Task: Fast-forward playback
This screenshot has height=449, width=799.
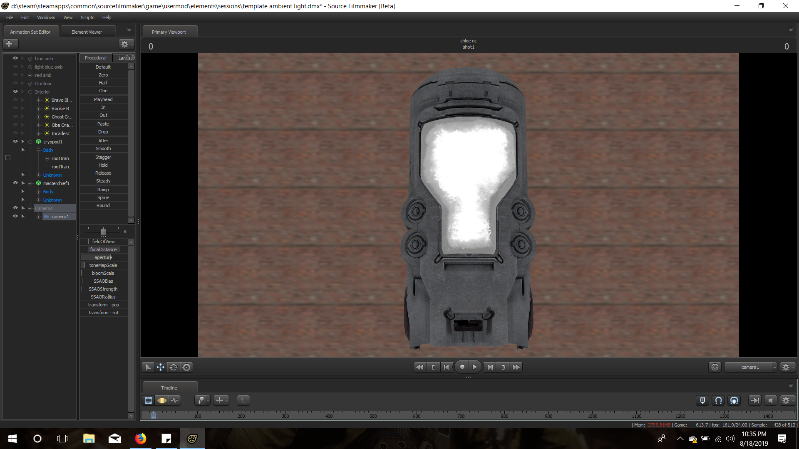Action: [x=516, y=367]
